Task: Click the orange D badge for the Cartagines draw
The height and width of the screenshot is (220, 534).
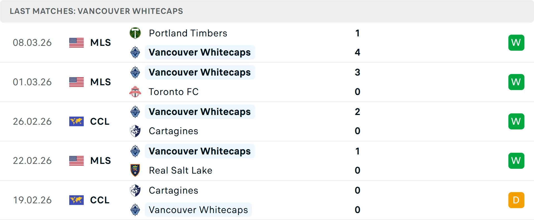Action: [516, 200]
